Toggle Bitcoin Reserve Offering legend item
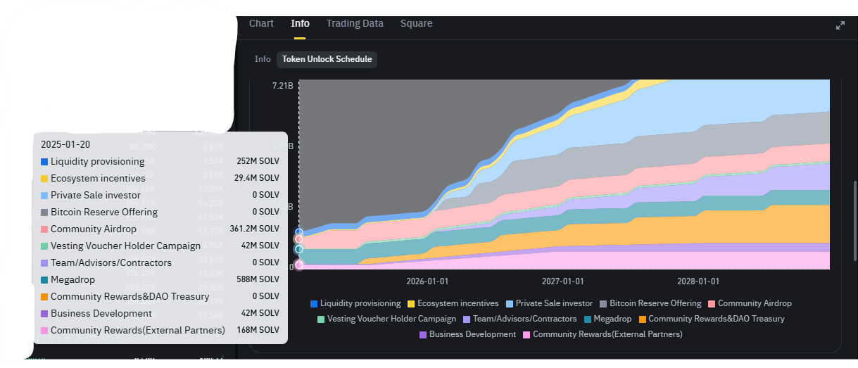This screenshot has height=368, width=858. 650,303
